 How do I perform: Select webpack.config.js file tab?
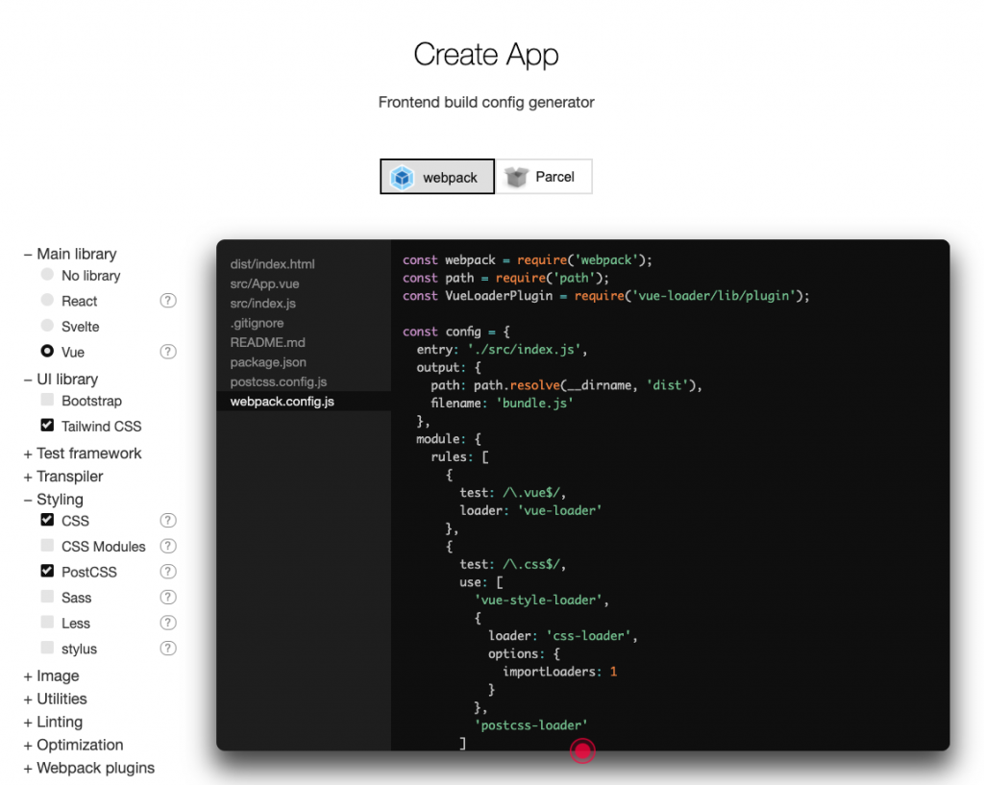(304, 402)
